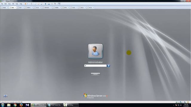Submit password with the blue arrow button
Viewport: 191px width, 107px height.
pyautogui.click(x=108, y=66)
